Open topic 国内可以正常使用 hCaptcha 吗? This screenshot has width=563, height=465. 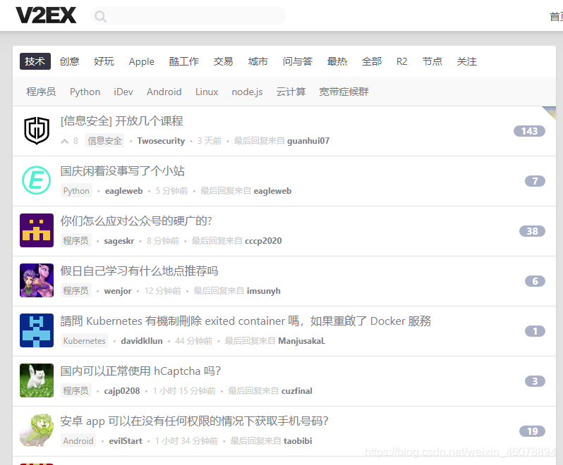(x=140, y=371)
